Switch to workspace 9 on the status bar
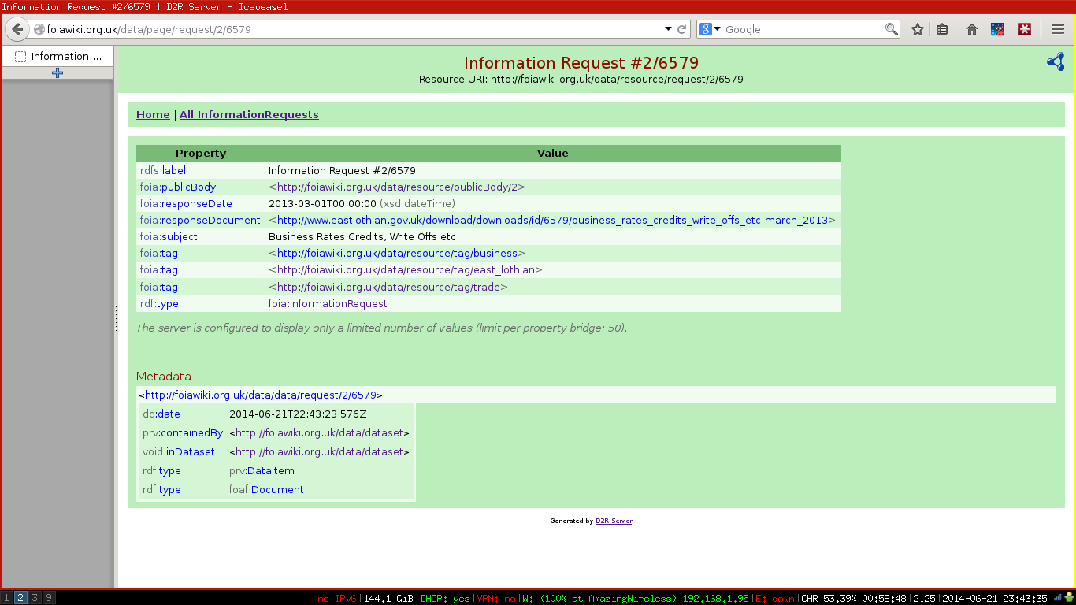Screen dimensions: 1076x605 [46, 598]
